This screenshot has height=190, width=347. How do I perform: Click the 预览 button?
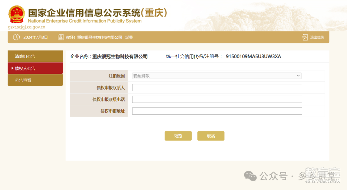pos(178,136)
